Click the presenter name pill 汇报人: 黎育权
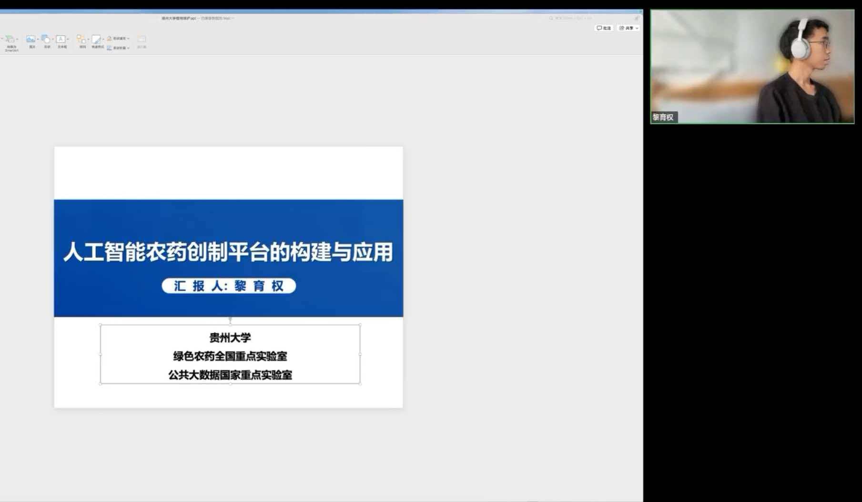This screenshot has height=502, width=862. [229, 286]
